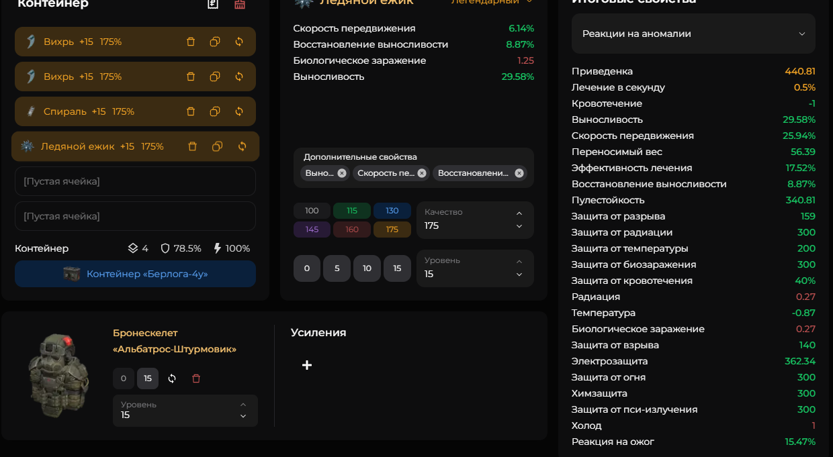Click the Бронескелет «Альбатрос-Штурмовик» name link

coord(174,341)
